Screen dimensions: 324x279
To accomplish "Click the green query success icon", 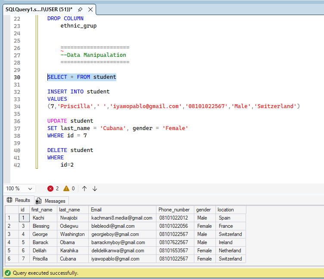I will (x=8, y=273).
